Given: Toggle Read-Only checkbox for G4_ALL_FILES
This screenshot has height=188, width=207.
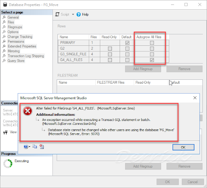Looking at the screenshot, I should pyautogui.click(x=110, y=60).
